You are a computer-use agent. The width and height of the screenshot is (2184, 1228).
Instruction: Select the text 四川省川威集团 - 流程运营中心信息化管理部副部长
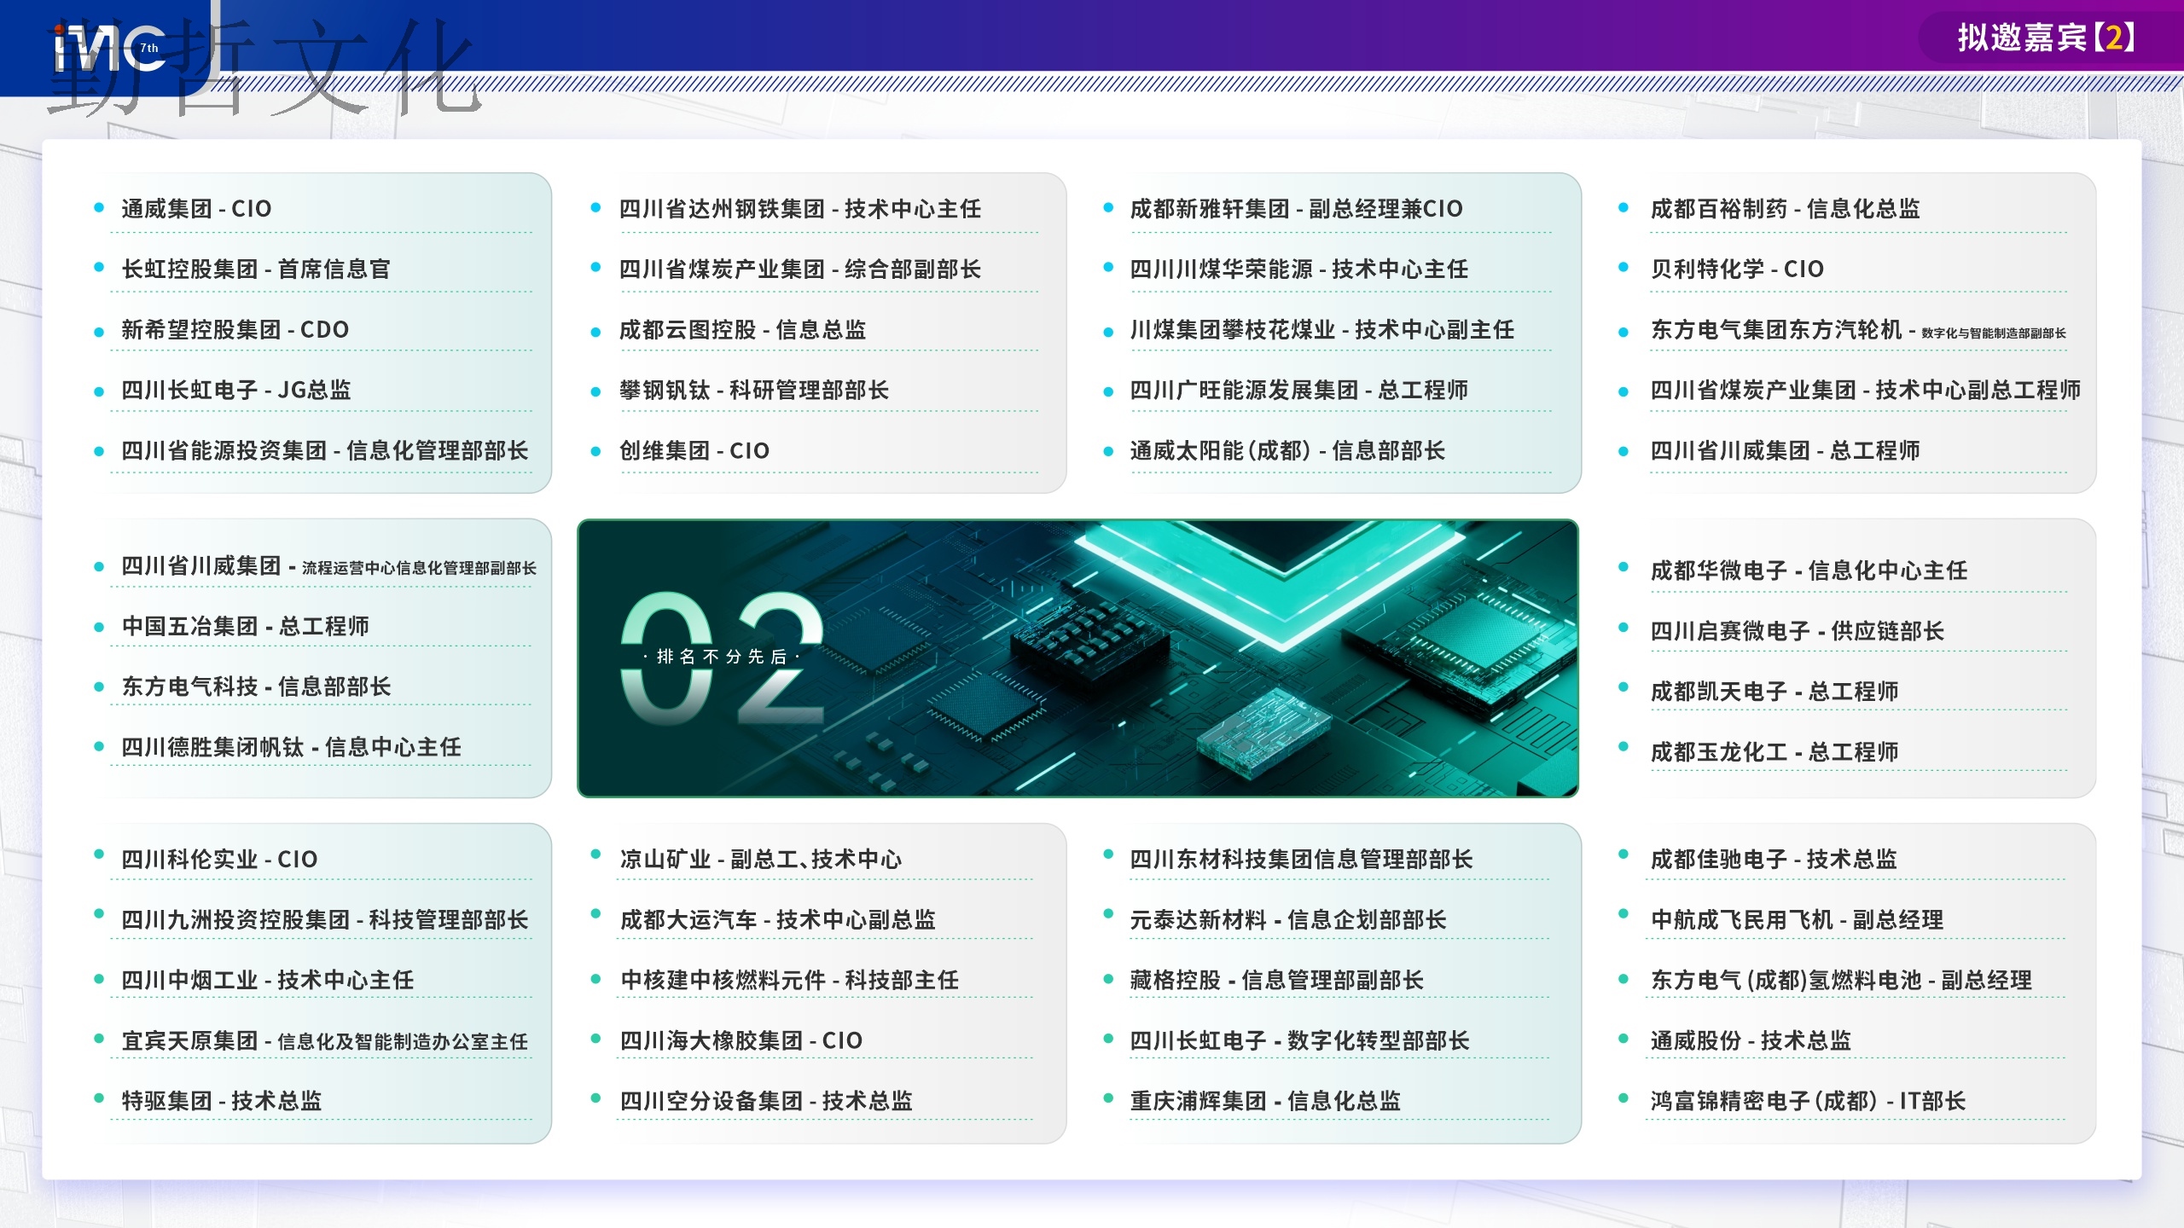pyautogui.click(x=328, y=566)
